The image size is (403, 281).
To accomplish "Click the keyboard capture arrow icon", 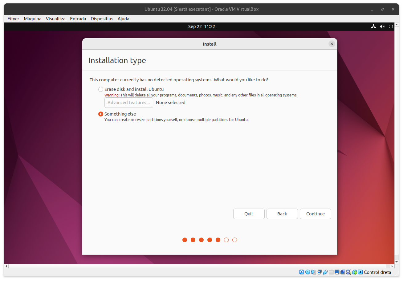I will pos(360,272).
